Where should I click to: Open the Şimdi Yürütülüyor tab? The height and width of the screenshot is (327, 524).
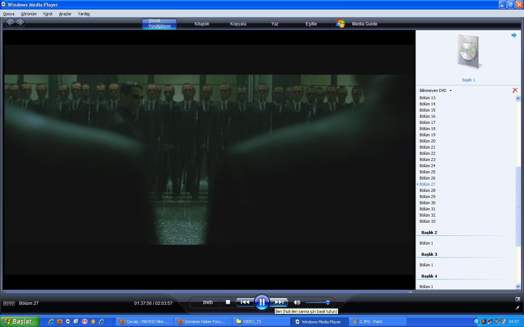tap(159, 24)
